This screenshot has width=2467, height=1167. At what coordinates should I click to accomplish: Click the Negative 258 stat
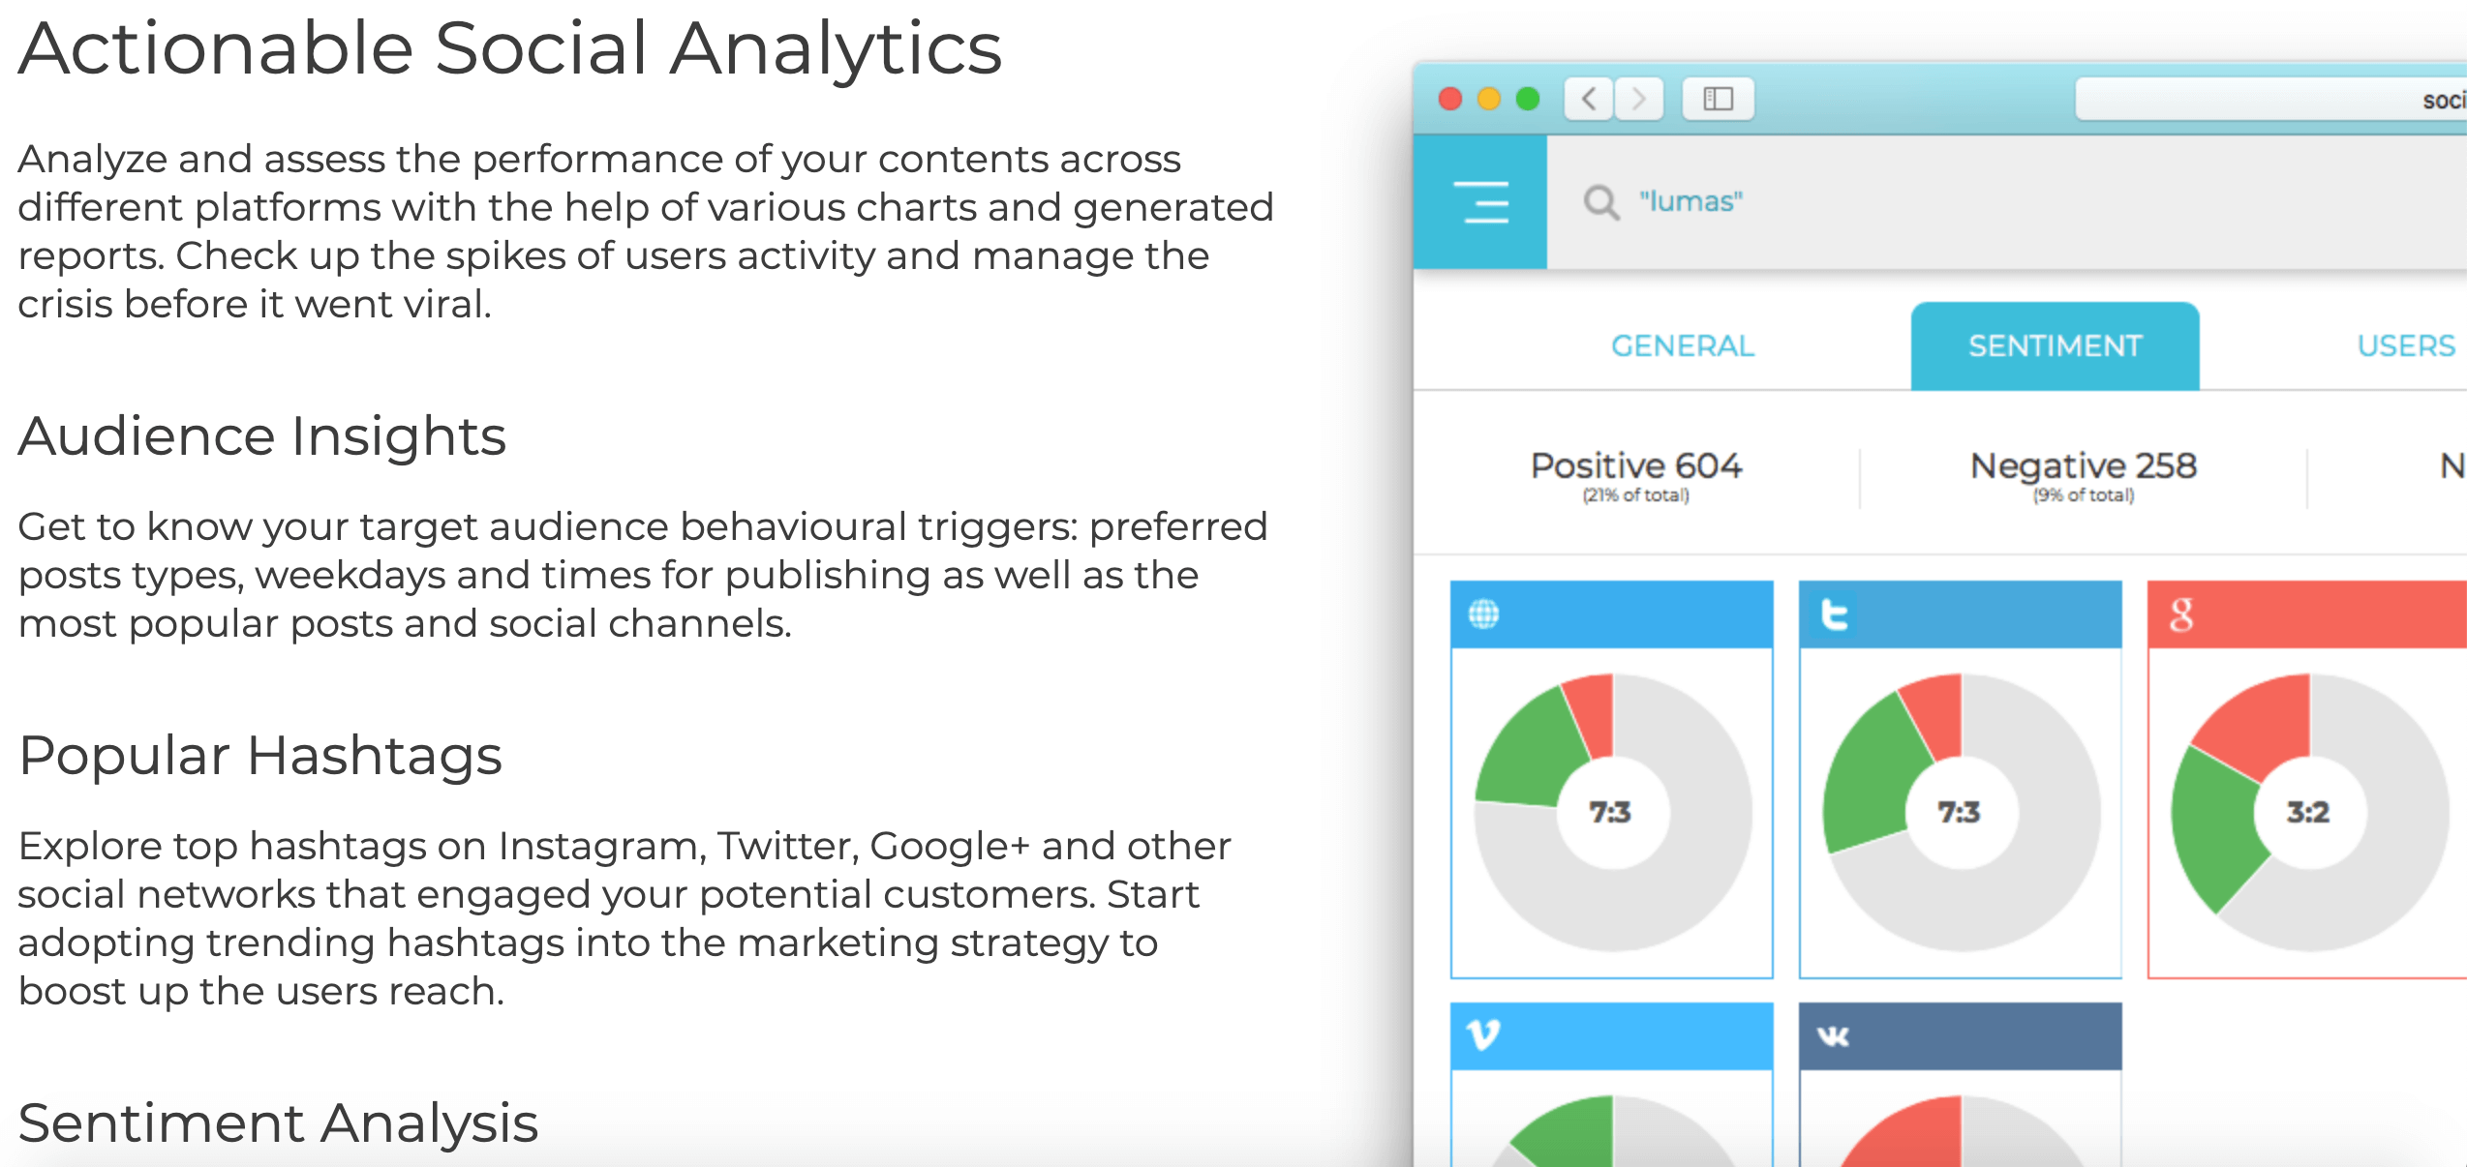coord(2084,476)
